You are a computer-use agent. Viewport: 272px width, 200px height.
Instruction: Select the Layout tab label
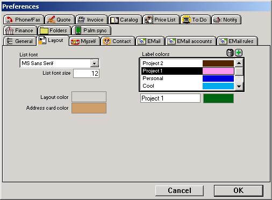click(55, 40)
